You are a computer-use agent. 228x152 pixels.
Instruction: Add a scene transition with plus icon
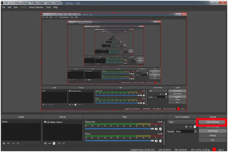pos(186,127)
